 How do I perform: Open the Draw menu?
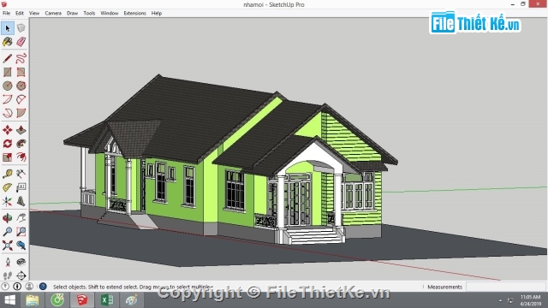(72, 14)
